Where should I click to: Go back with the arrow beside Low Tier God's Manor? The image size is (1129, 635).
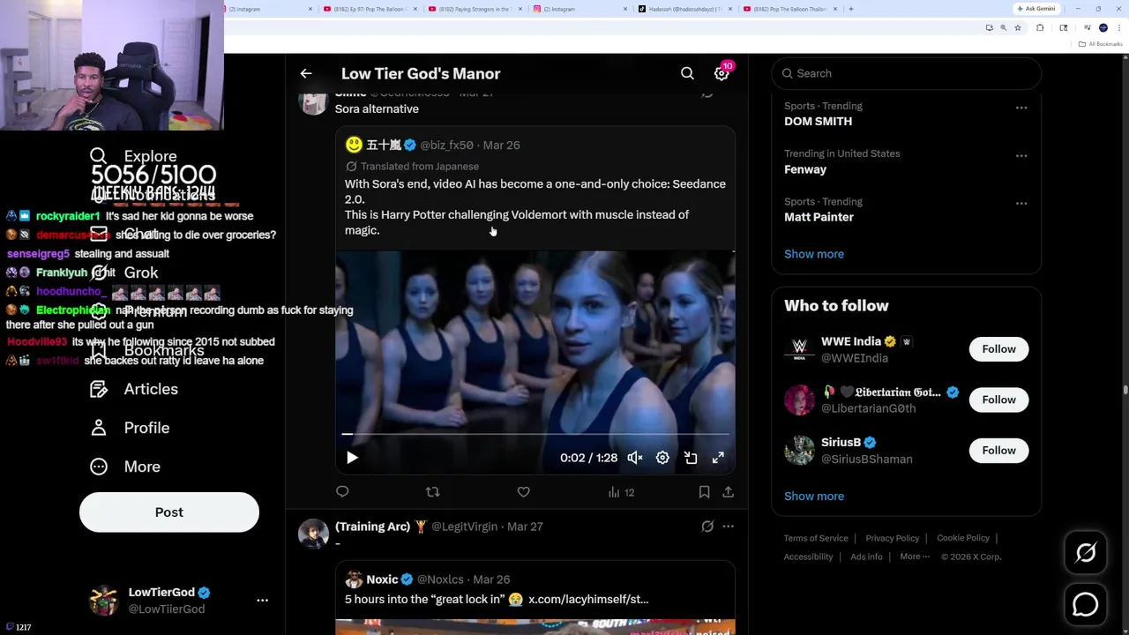[x=306, y=74]
